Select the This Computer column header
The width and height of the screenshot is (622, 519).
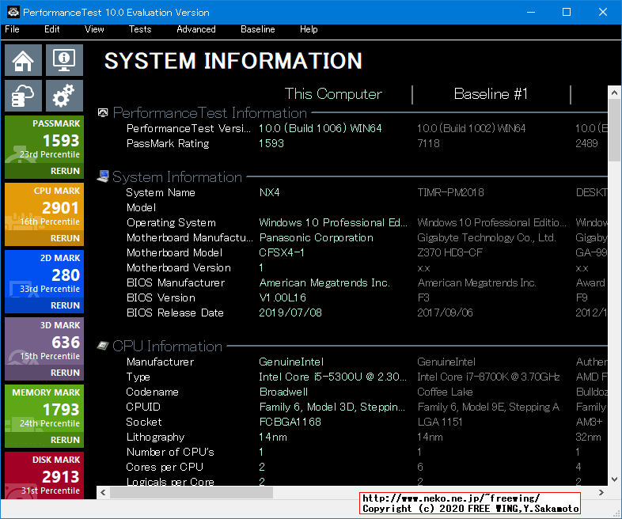(333, 94)
